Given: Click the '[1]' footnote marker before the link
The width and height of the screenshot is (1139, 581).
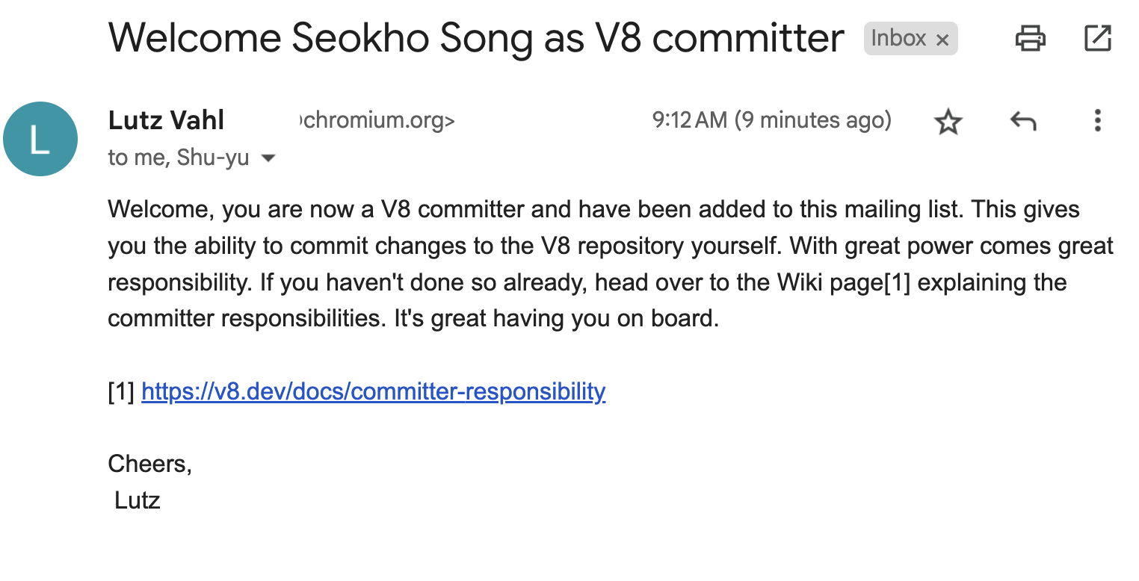Looking at the screenshot, I should (122, 391).
